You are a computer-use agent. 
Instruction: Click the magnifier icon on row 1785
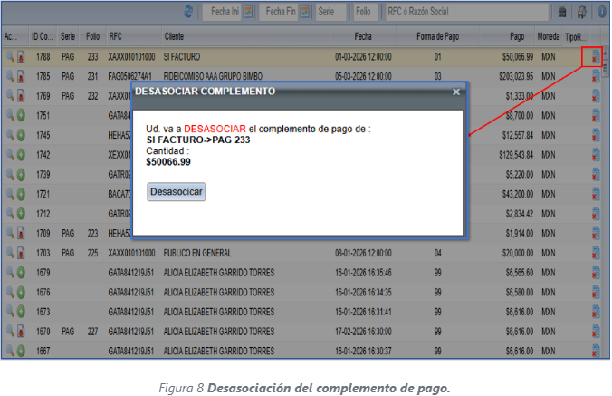point(9,76)
